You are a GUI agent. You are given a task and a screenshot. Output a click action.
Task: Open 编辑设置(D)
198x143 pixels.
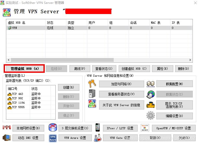(175, 116)
